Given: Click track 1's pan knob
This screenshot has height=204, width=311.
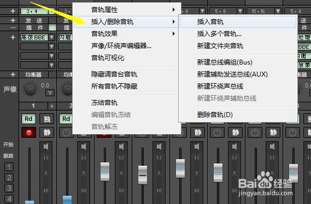Looking at the screenshot, I should [x=31, y=89].
